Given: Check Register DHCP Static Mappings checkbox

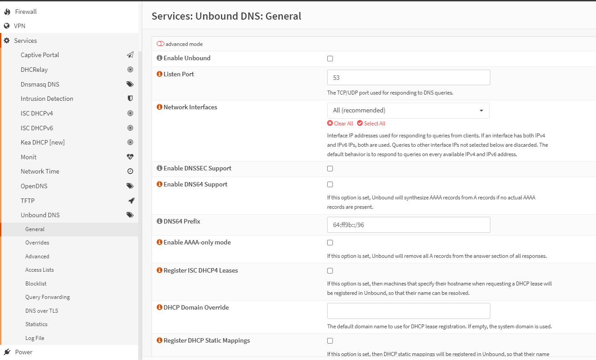Looking at the screenshot, I should [x=330, y=341].
